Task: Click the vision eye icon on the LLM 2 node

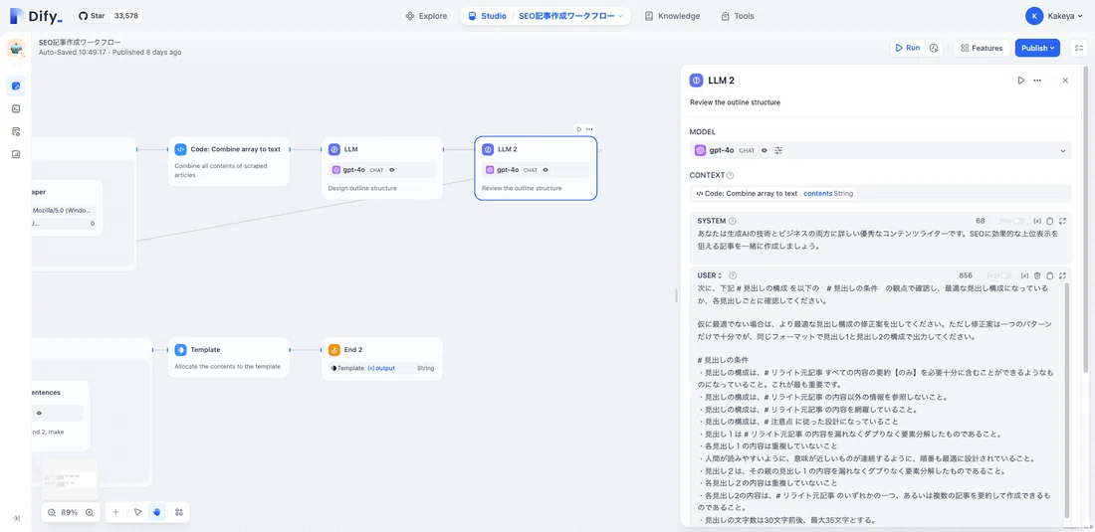Action: tap(546, 170)
